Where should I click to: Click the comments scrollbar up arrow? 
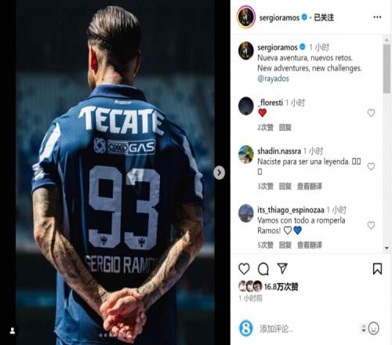pyautogui.click(x=387, y=40)
